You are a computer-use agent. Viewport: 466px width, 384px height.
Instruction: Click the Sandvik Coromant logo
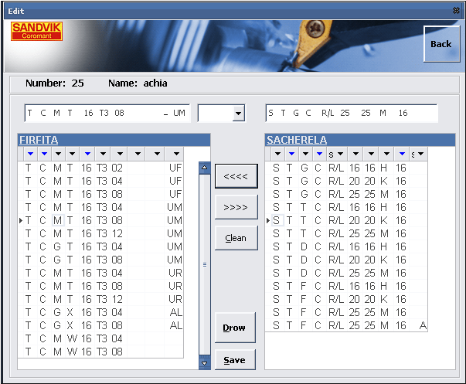(37, 31)
